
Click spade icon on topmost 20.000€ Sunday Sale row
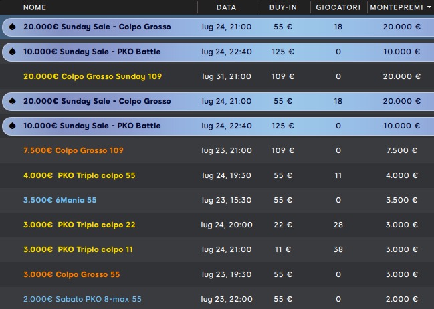(x=13, y=27)
